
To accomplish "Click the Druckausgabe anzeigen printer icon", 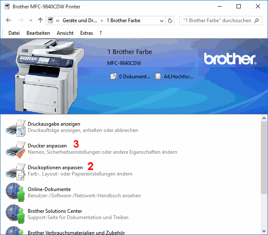I will 16,127.
